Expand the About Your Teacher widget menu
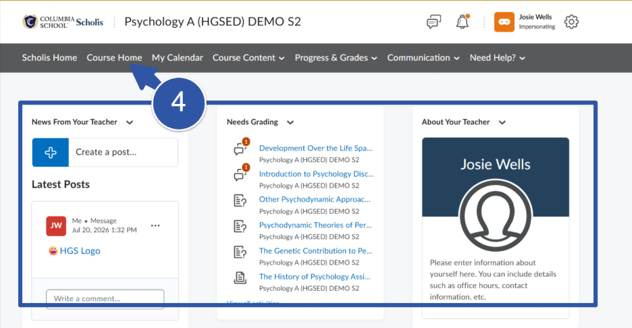 pyautogui.click(x=502, y=123)
